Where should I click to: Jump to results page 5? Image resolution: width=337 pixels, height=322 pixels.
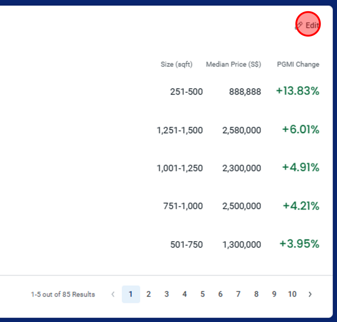202,294
